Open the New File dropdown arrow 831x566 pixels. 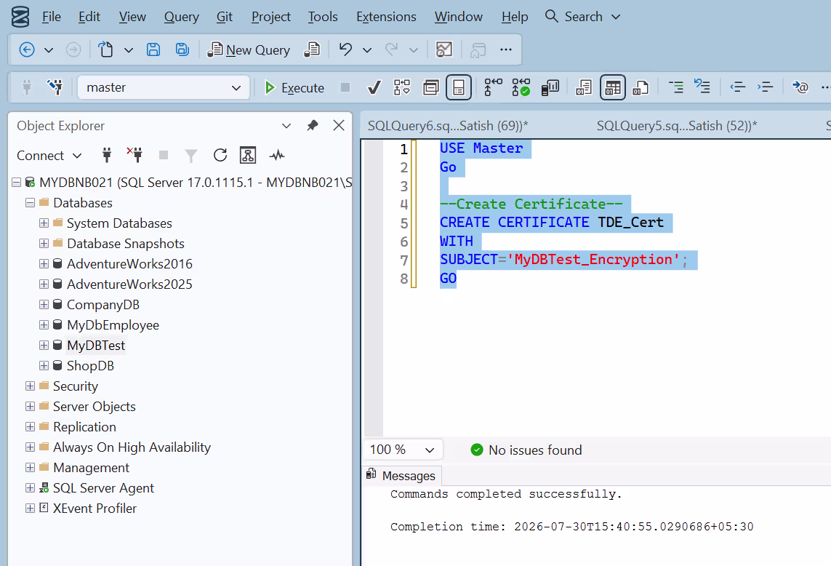[x=128, y=50]
